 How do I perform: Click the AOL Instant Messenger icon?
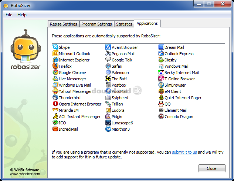tap(55, 116)
